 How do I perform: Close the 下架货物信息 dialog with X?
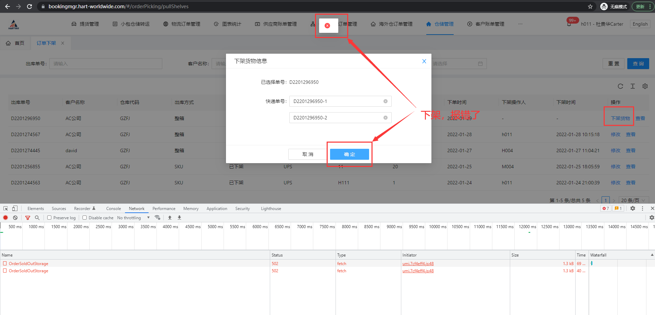point(424,61)
